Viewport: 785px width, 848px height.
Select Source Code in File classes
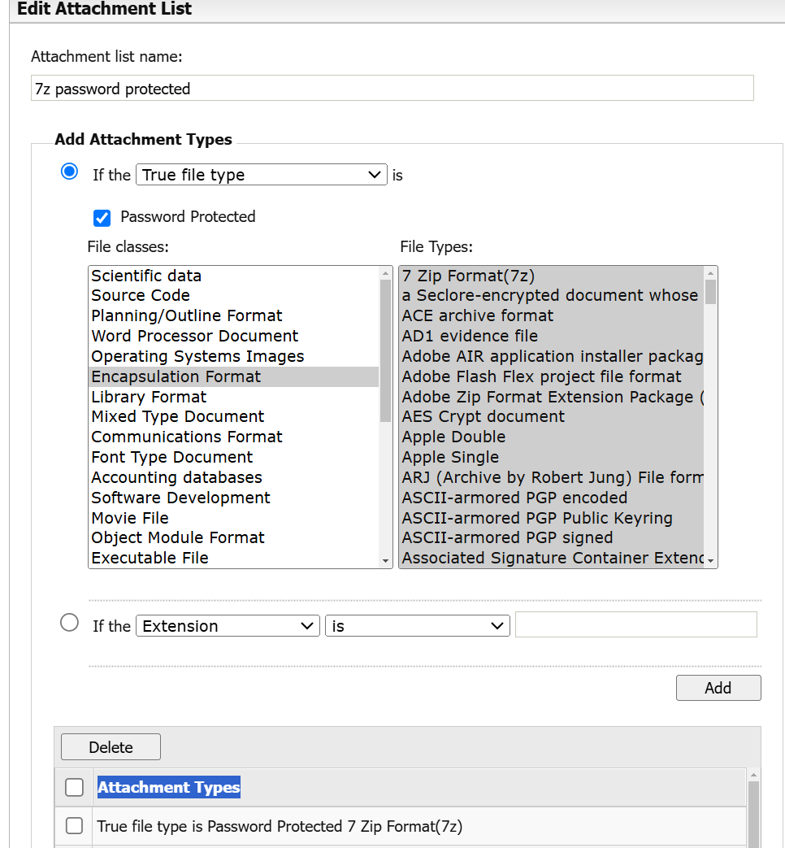(x=141, y=295)
